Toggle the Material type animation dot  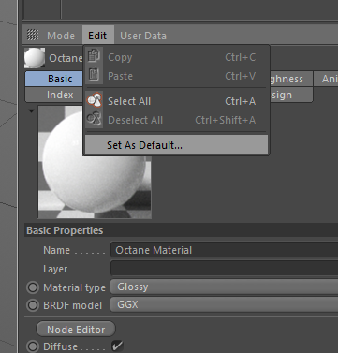coord(33,287)
